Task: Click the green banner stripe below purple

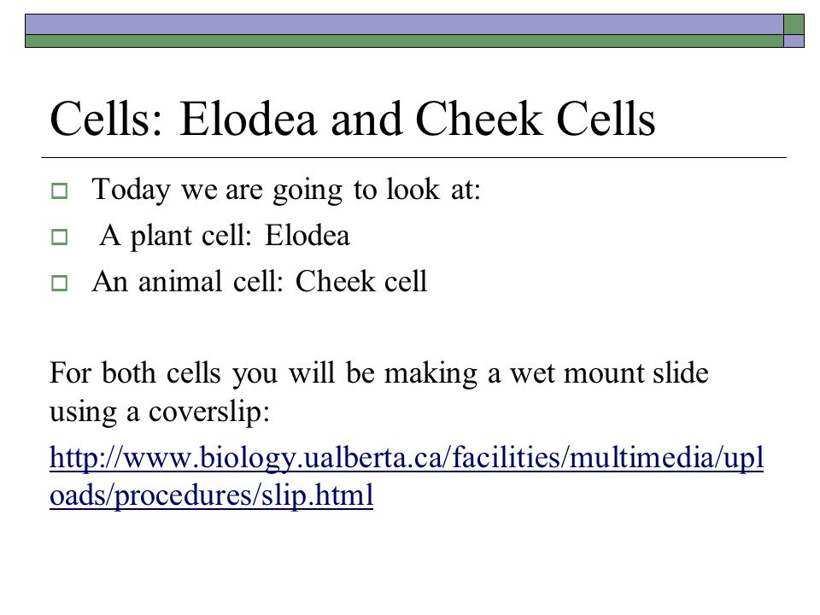Action: click(x=404, y=41)
